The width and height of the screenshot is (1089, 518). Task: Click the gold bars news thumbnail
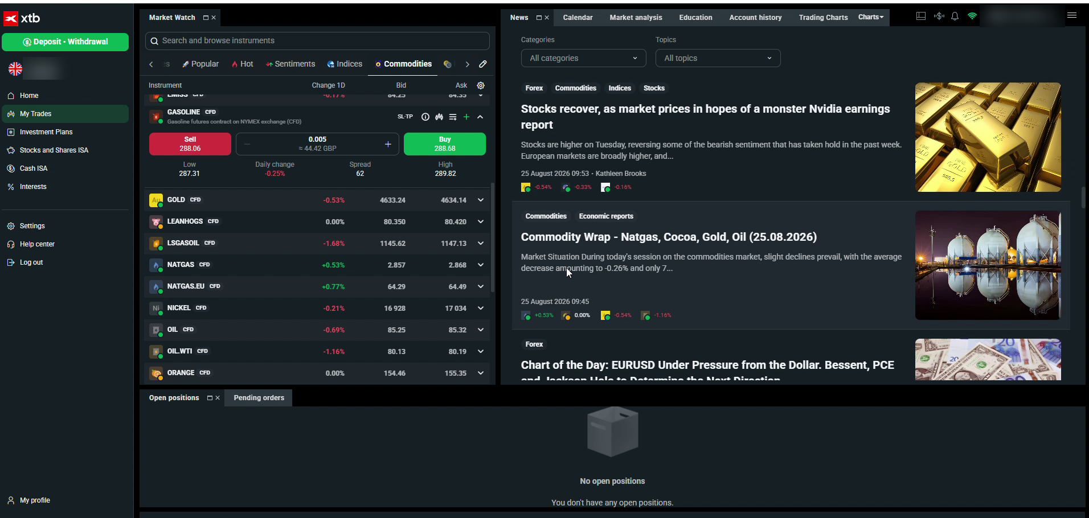[x=988, y=137]
